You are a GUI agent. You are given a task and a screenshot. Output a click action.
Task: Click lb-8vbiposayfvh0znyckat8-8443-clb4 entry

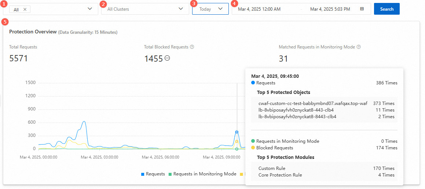point(297,117)
